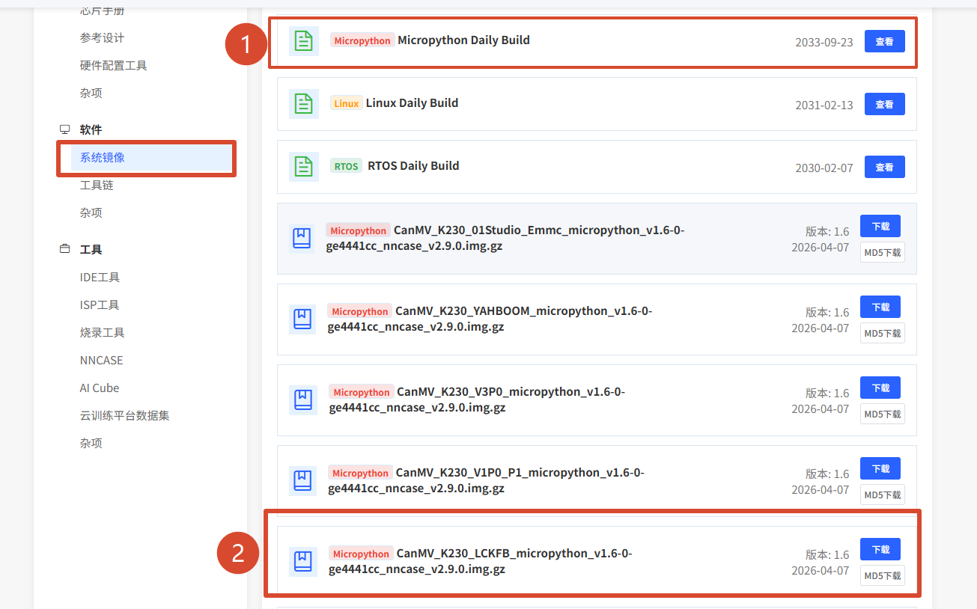This screenshot has width=977, height=609.
Task: Click the CanMV_K230_01Studio_Emmc_micropython file name
Action: pyautogui.click(x=505, y=238)
